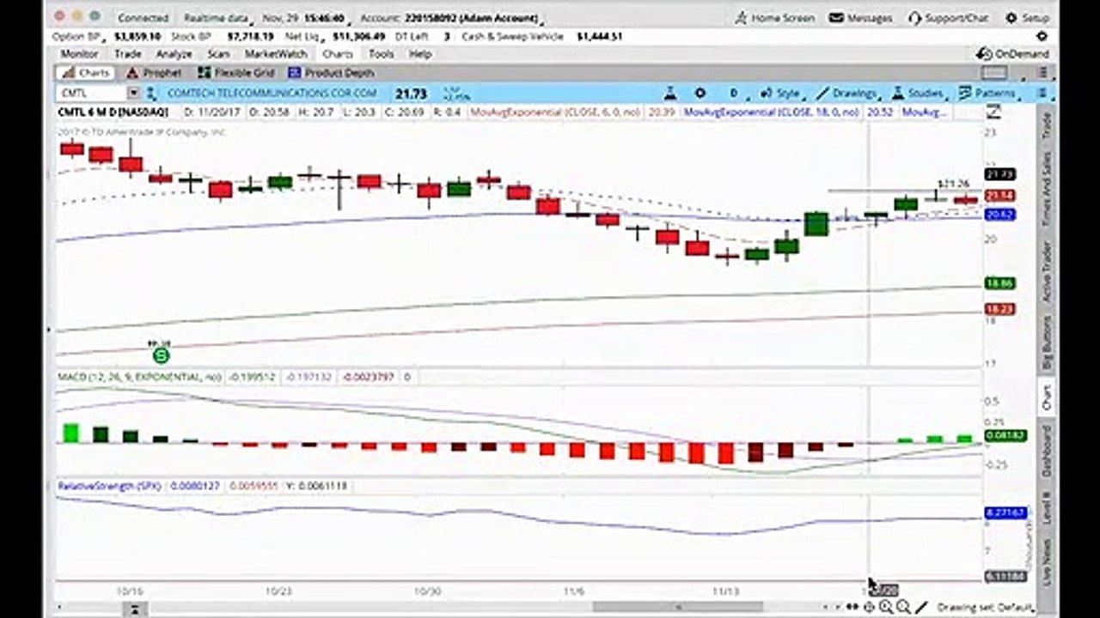Open the Analyze tab

coord(174,54)
